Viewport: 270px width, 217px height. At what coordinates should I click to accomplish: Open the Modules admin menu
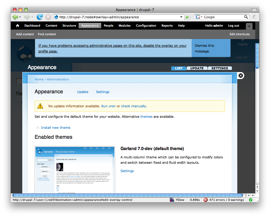[125, 26]
